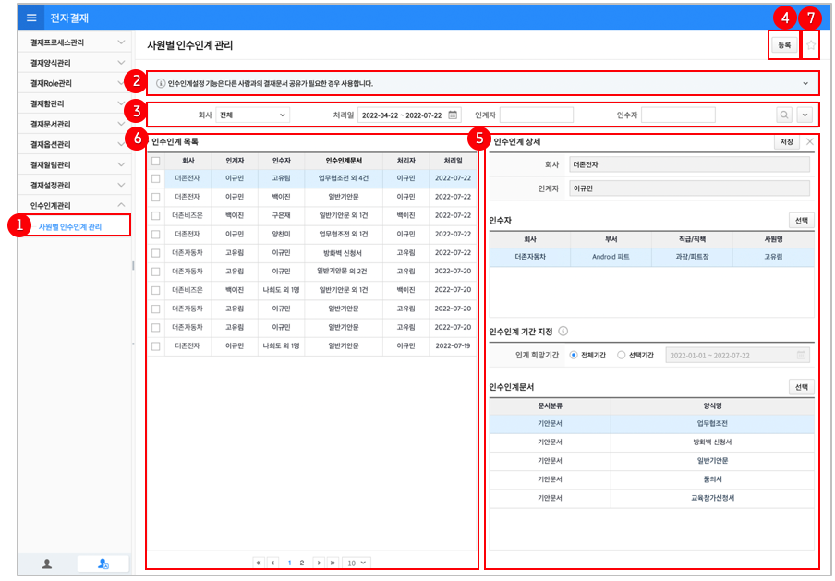Check the row for 방화벽 신청서
The height and width of the screenshot is (581, 835).
point(155,253)
